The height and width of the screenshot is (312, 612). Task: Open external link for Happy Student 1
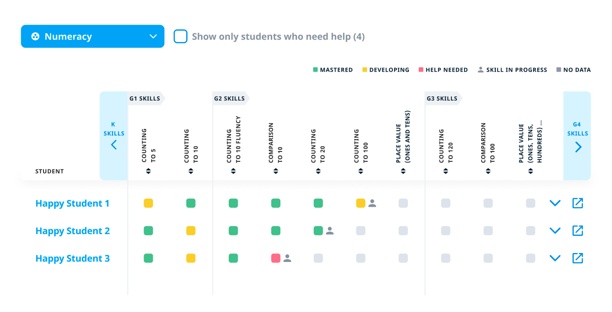(578, 203)
